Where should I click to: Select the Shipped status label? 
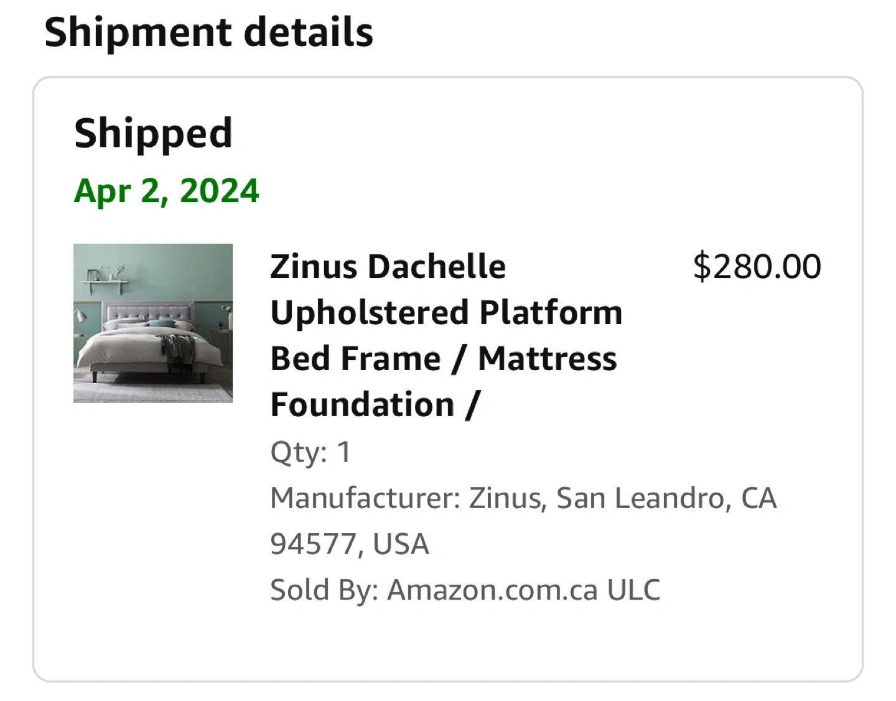pyautogui.click(x=153, y=133)
